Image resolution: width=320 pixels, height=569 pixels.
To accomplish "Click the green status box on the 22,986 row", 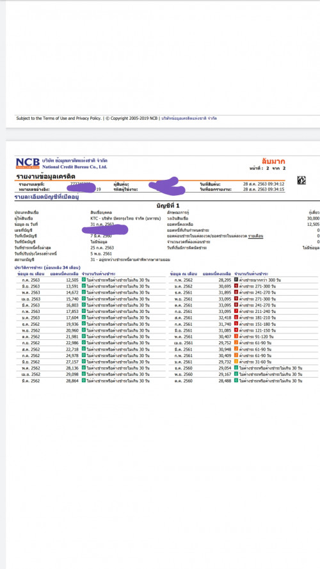I will coord(83,343).
